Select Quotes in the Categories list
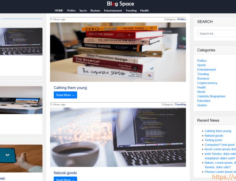 click(202, 105)
